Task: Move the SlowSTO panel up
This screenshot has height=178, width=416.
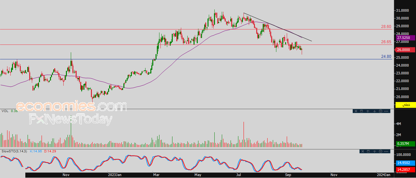Action: coord(374,151)
